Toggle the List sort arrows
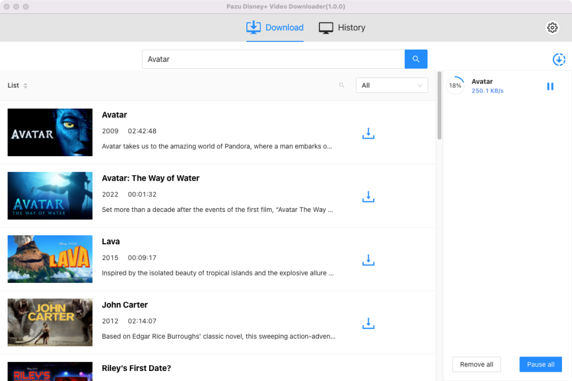The image size is (572, 381). [x=26, y=85]
